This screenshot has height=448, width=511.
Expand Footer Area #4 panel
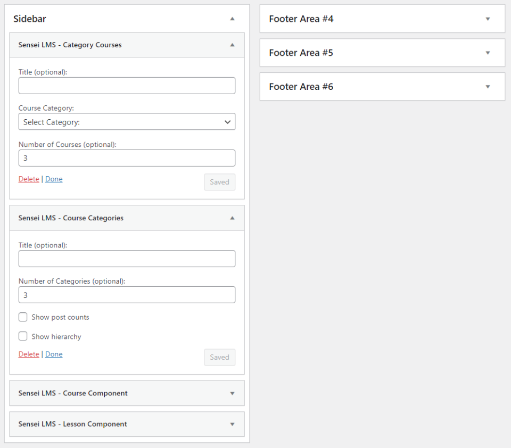pos(488,19)
